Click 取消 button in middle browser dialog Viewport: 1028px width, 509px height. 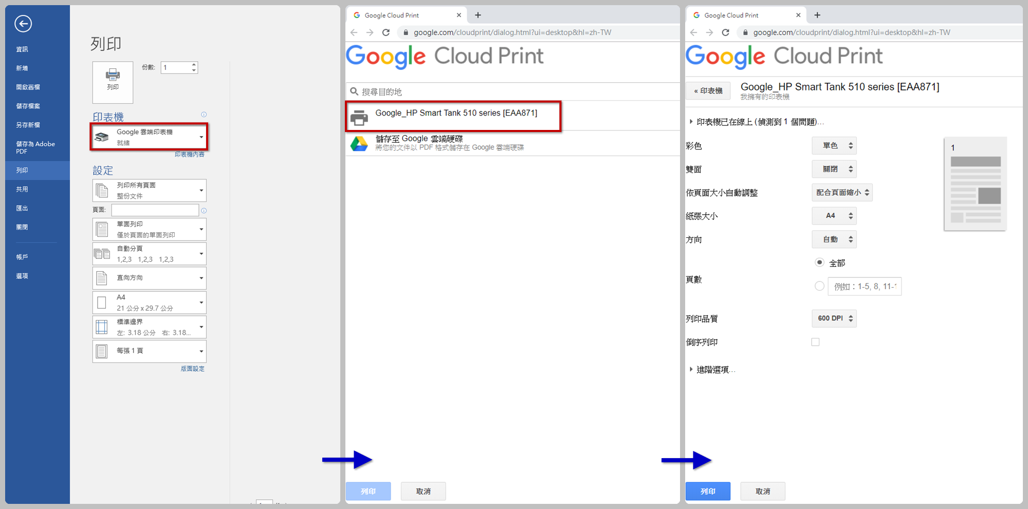[423, 492]
